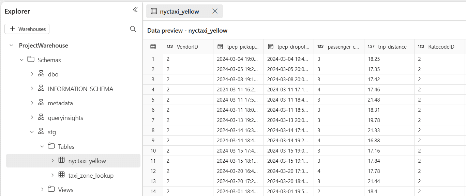
Task: Click the grid select-all corner icon
Action: point(153,47)
